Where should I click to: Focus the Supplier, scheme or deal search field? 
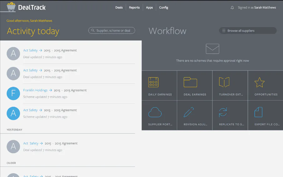point(112,31)
